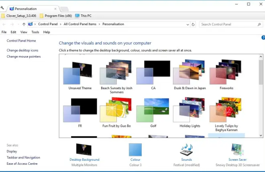The image size is (265, 172).
Task: Click the blue help question mark icon
Action: [x=263, y=38]
